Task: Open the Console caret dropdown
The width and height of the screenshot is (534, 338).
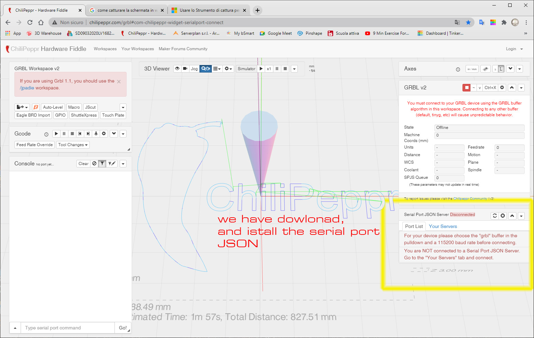Action: point(123,164)
